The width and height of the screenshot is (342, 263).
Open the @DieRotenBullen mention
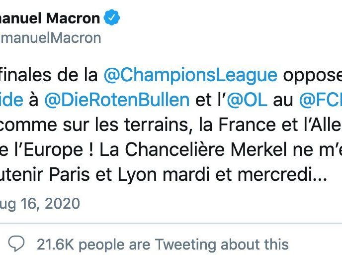(117, 99)
